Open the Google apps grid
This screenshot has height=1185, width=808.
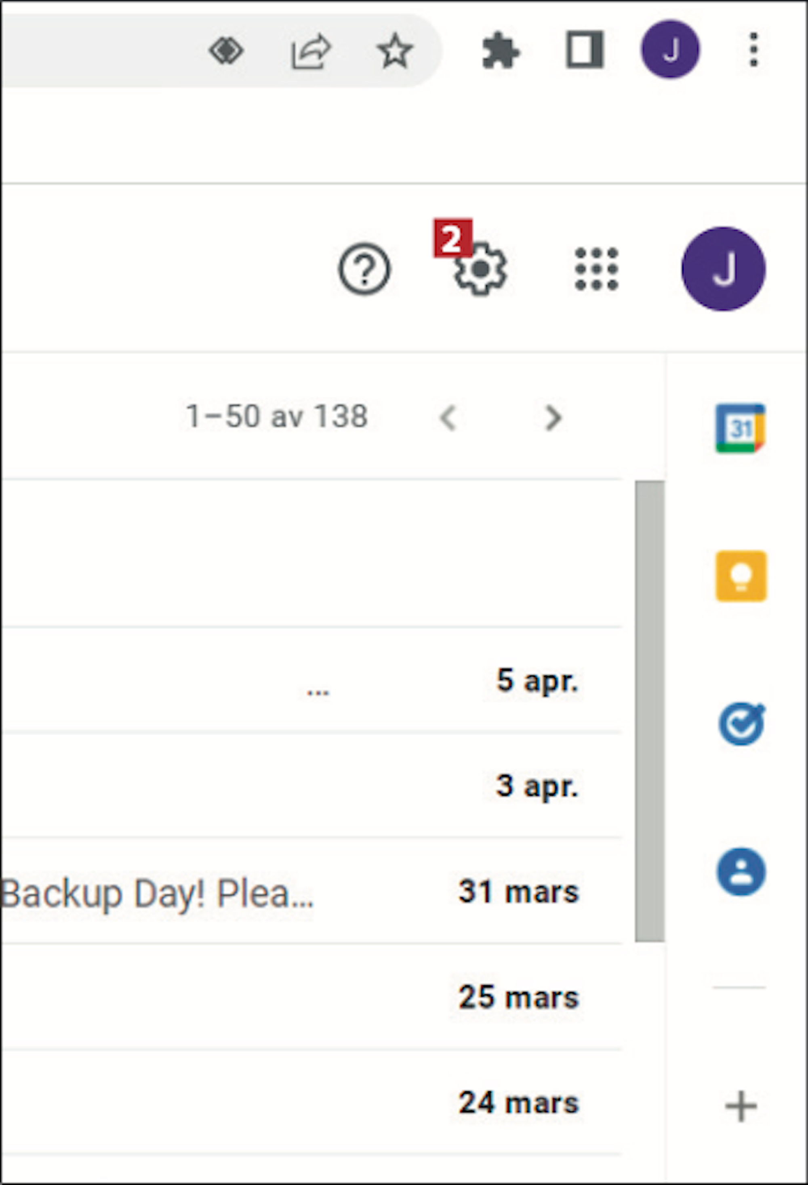[597, 269]
